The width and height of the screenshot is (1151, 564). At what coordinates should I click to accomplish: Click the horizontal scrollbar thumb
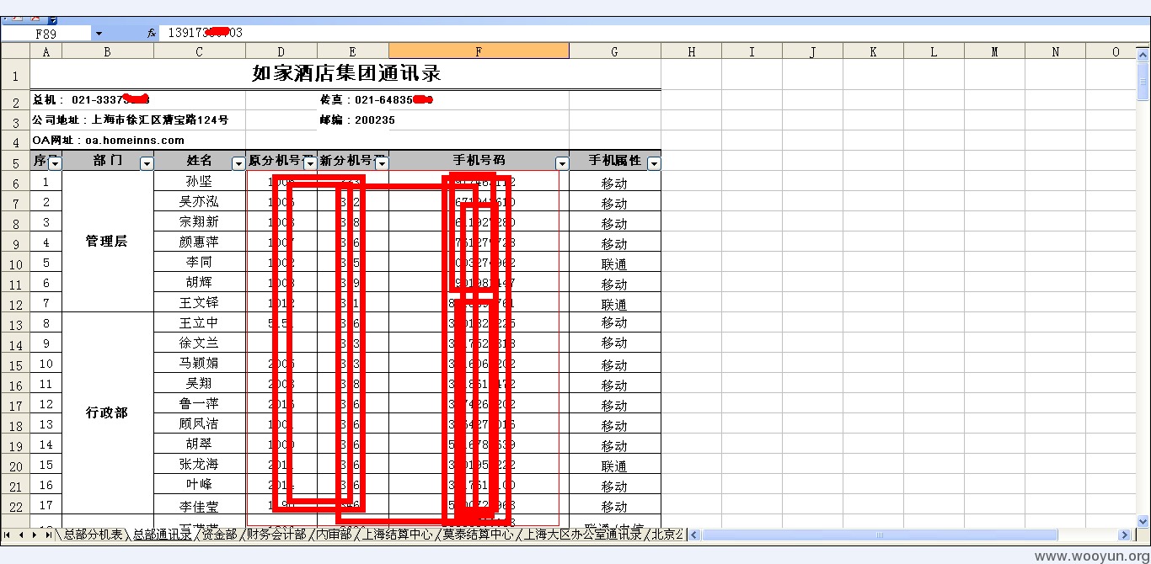click(x=879, y=535)
